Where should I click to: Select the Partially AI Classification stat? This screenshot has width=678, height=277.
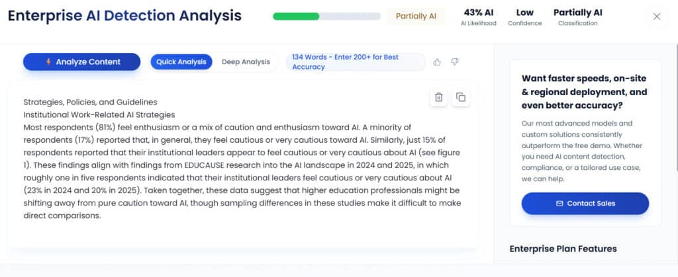pyautogui.click(x=577, y=17)
